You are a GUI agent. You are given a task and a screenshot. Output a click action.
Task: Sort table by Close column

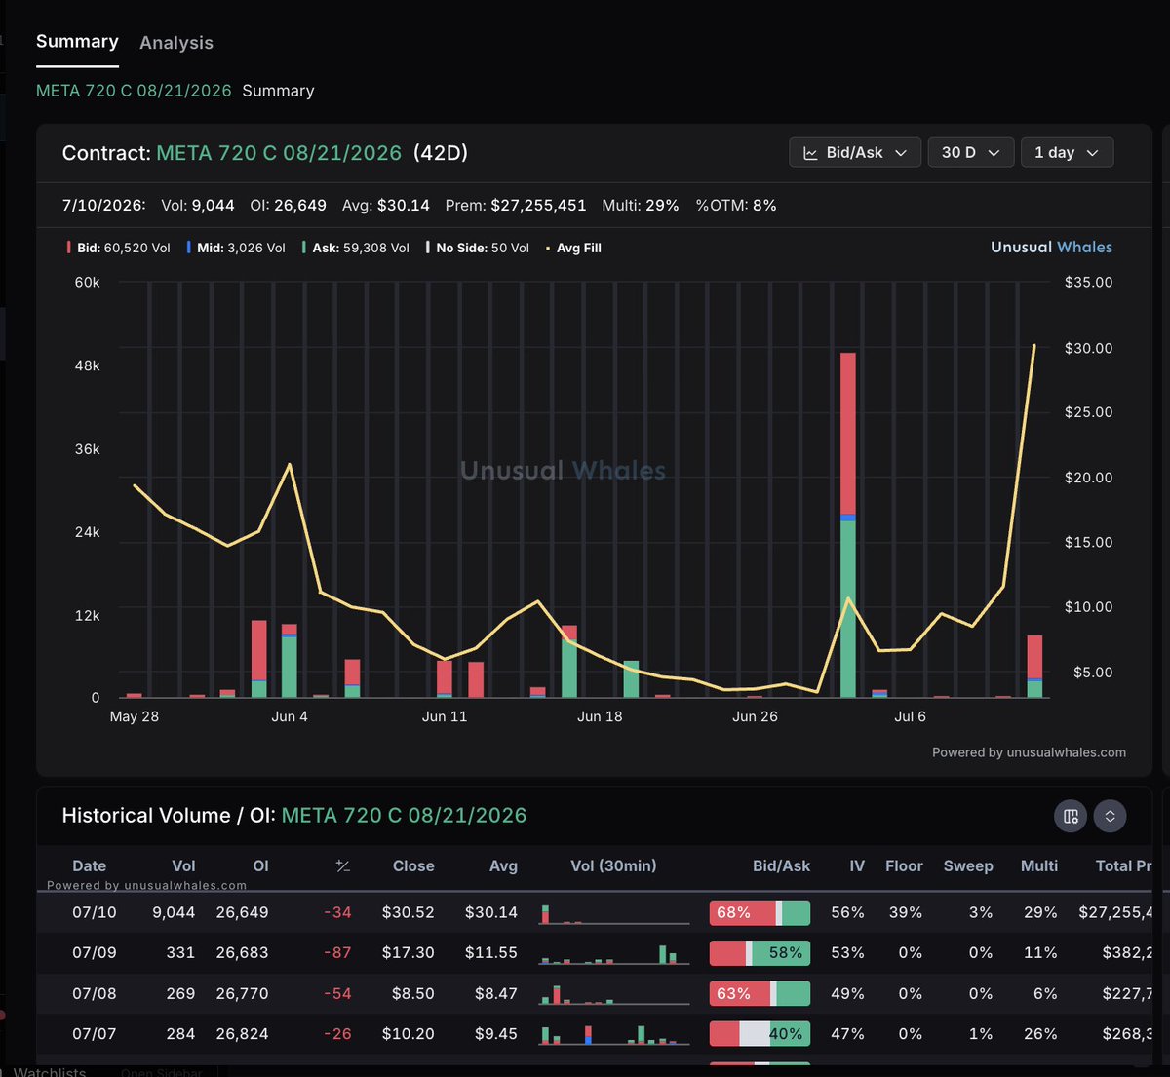point(413,865)
